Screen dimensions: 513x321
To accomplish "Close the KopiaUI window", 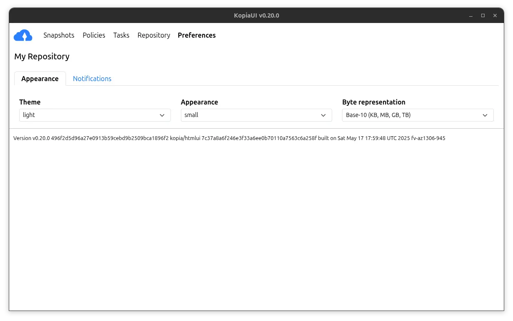I will [x=495, y=15].
